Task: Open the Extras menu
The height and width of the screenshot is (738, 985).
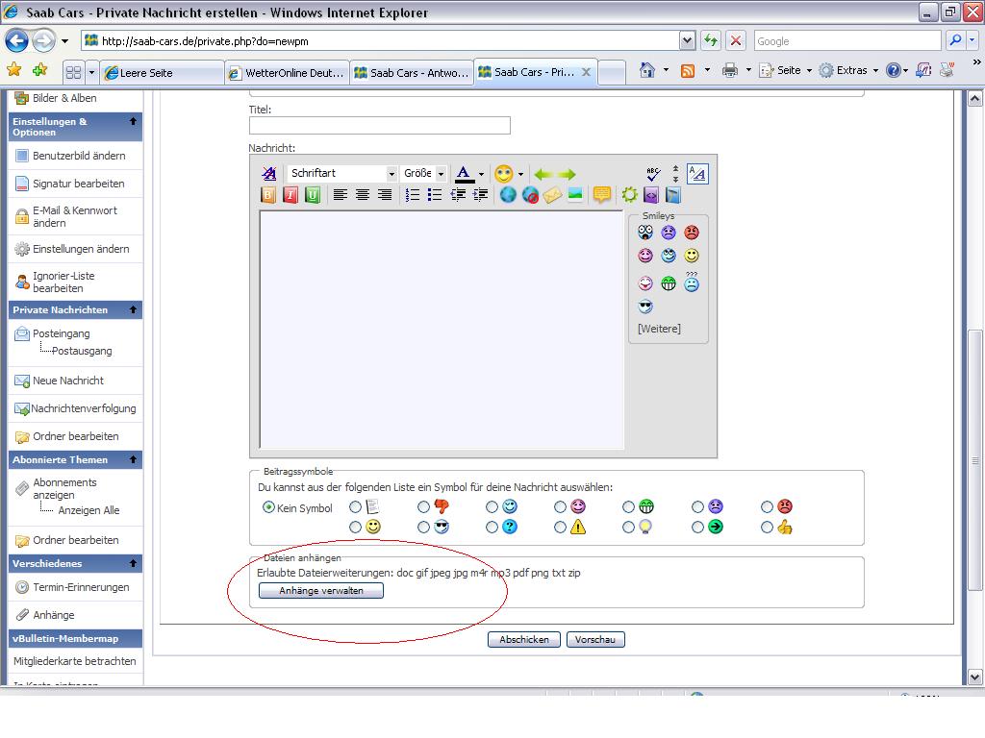Action: (x=849, y=70)
